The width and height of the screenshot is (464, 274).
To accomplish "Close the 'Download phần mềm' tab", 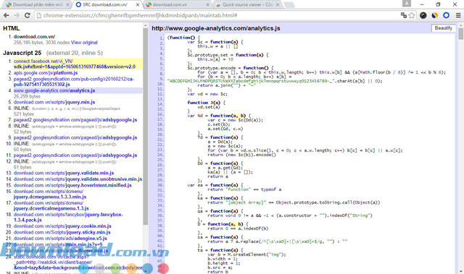I will pos(67,5).
